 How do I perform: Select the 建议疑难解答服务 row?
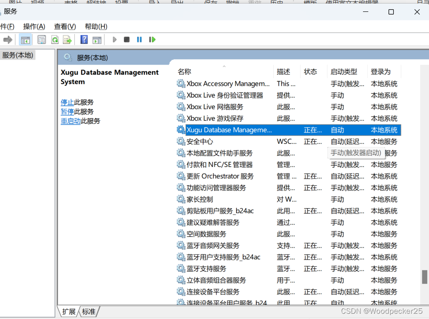coord(289,222)
